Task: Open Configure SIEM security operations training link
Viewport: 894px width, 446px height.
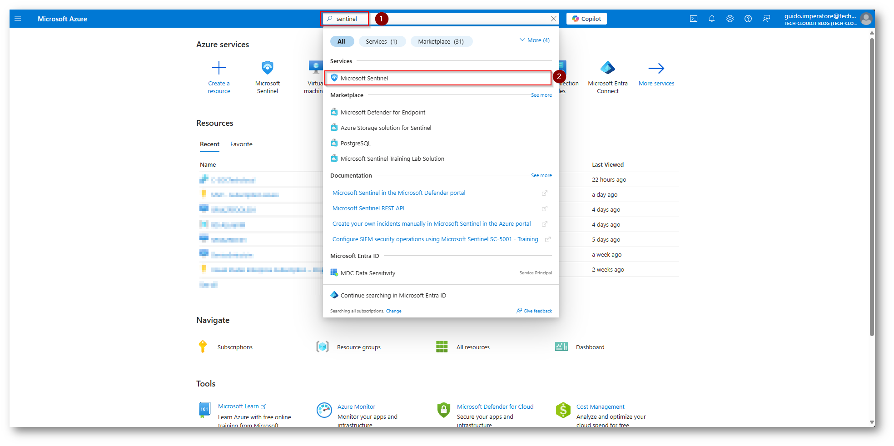Action: pyautogui.click(x=435, y=239)
